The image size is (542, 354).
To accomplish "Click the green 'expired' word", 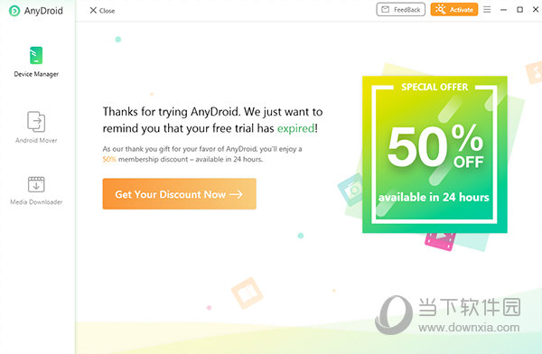I will [296, 128].
